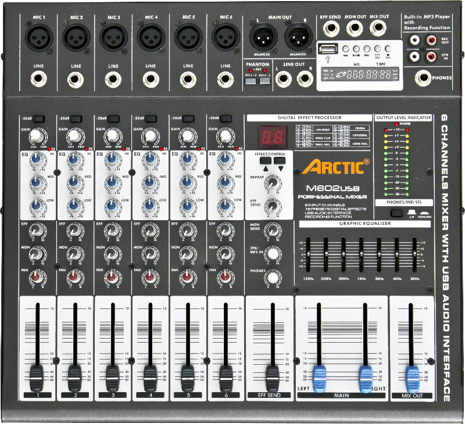Click the EFF SEND knob in effect section
Image resolution: width=465 pixels, height=424 pixels.
pos(273,207)
